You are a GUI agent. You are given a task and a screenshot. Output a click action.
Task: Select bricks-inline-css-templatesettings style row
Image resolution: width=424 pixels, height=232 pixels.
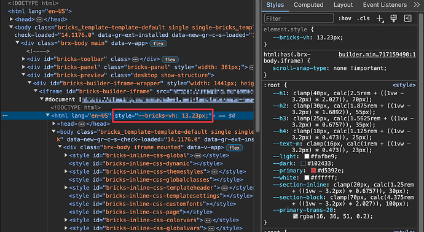(x=161, y=196)
